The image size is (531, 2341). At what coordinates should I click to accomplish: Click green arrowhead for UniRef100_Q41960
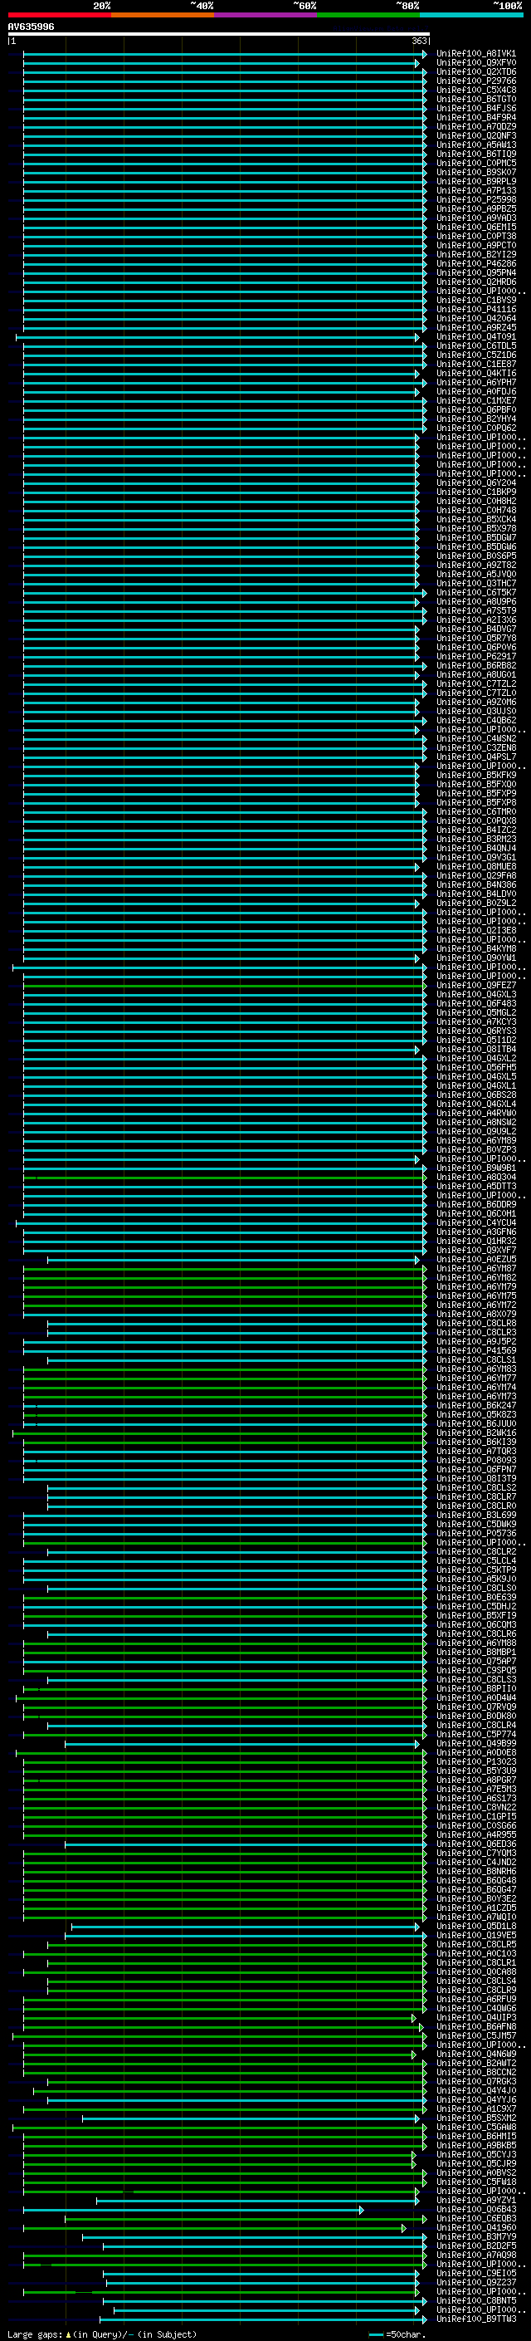click(404, 2228)
